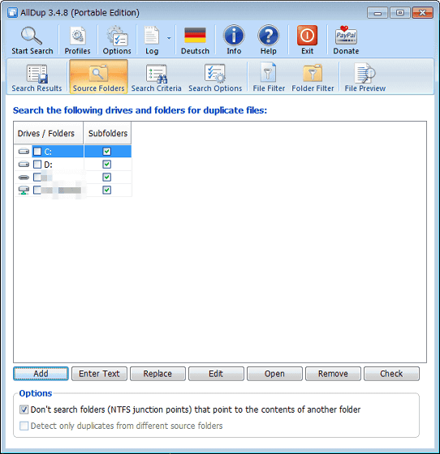Toggle Subfolders checkbox for C: row
440x454 pixels.
click(107, 152)
